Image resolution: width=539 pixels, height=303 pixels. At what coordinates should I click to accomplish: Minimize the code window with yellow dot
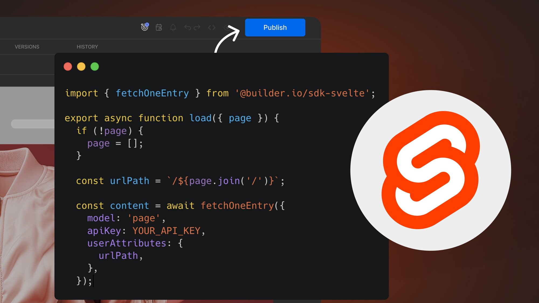click(81, 67)
